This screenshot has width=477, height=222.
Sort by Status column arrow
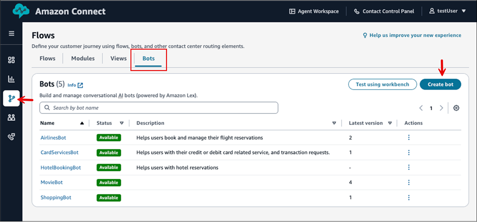(x=122, y=123)
